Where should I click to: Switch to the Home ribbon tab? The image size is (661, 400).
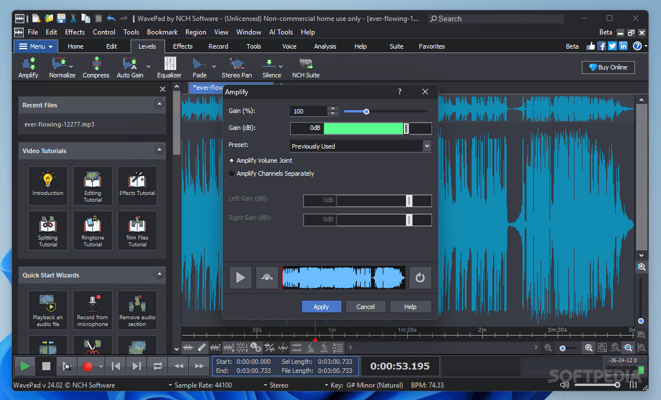[75, 46]
